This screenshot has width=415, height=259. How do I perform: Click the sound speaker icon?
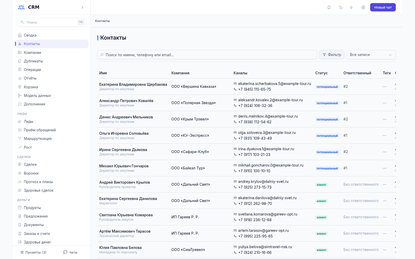[x=352, y=8]
